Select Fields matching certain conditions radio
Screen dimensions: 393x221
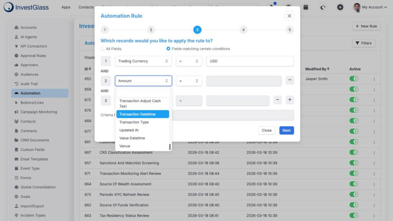[x=168, y=49]
